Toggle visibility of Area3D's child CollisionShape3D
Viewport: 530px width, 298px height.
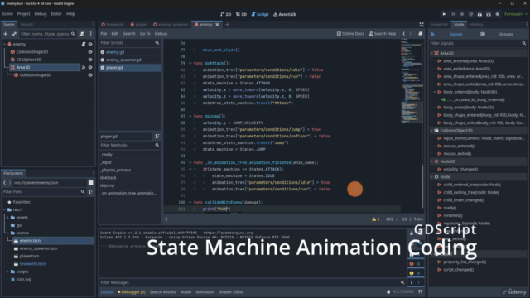pyautogui.click(x=90, y=75)
